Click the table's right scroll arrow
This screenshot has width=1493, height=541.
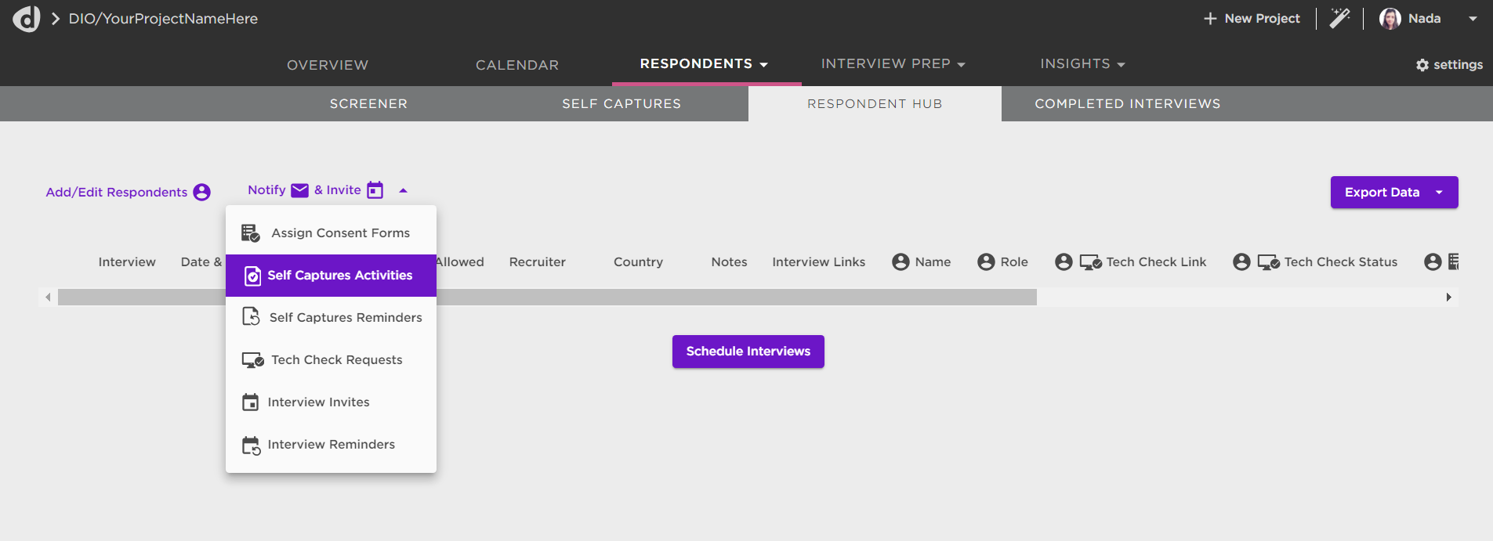point(1448,298)
